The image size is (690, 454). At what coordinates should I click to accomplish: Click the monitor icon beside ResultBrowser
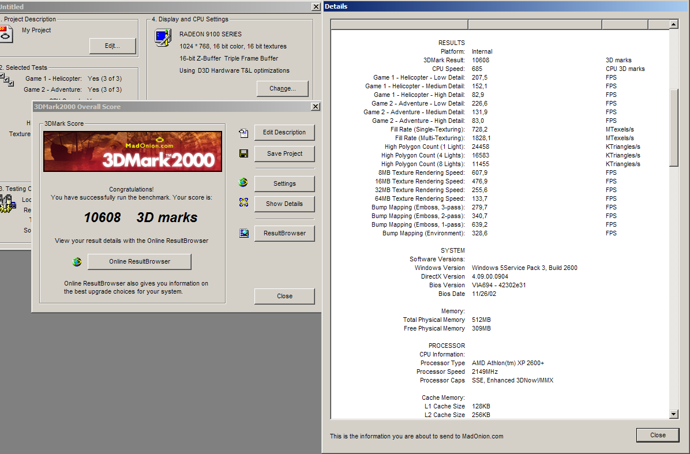[x=243, y=233]
